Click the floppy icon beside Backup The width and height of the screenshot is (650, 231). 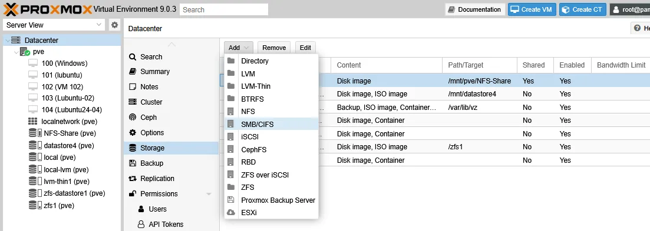click(133, 163)
